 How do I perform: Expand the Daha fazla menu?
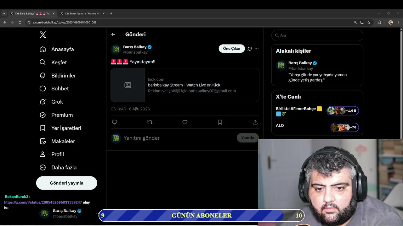pyautogui.click(x=58, y=168)
